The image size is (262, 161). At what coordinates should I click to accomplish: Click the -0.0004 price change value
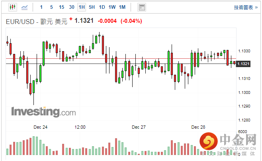[x=107, y=21]
